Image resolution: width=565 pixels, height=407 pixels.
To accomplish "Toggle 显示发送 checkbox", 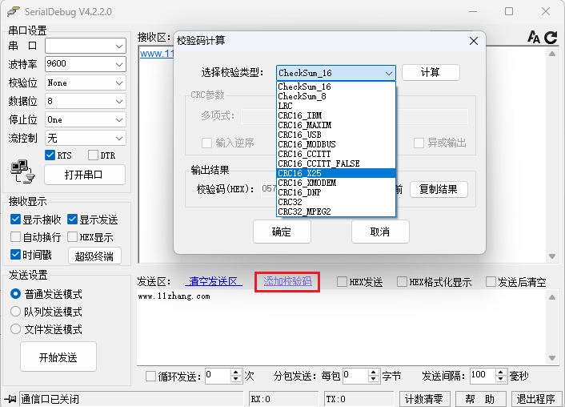I will point(72,219).
